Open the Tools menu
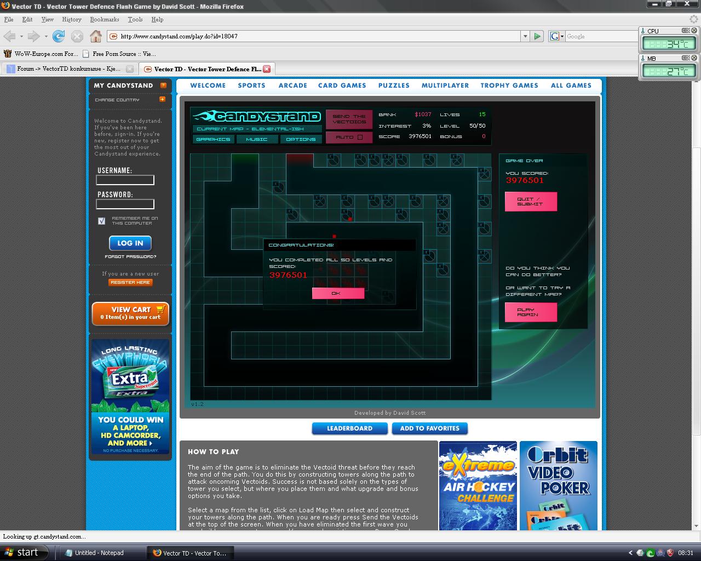 click(135, 19)
